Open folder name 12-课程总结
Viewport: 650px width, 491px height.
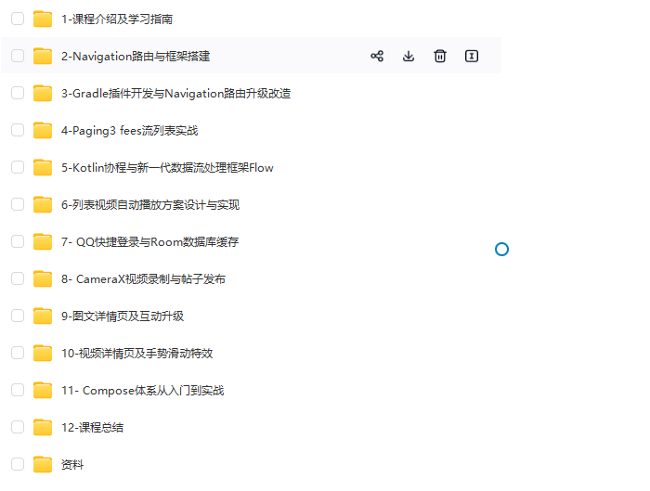pyautogui.click(x=92, y=428)
